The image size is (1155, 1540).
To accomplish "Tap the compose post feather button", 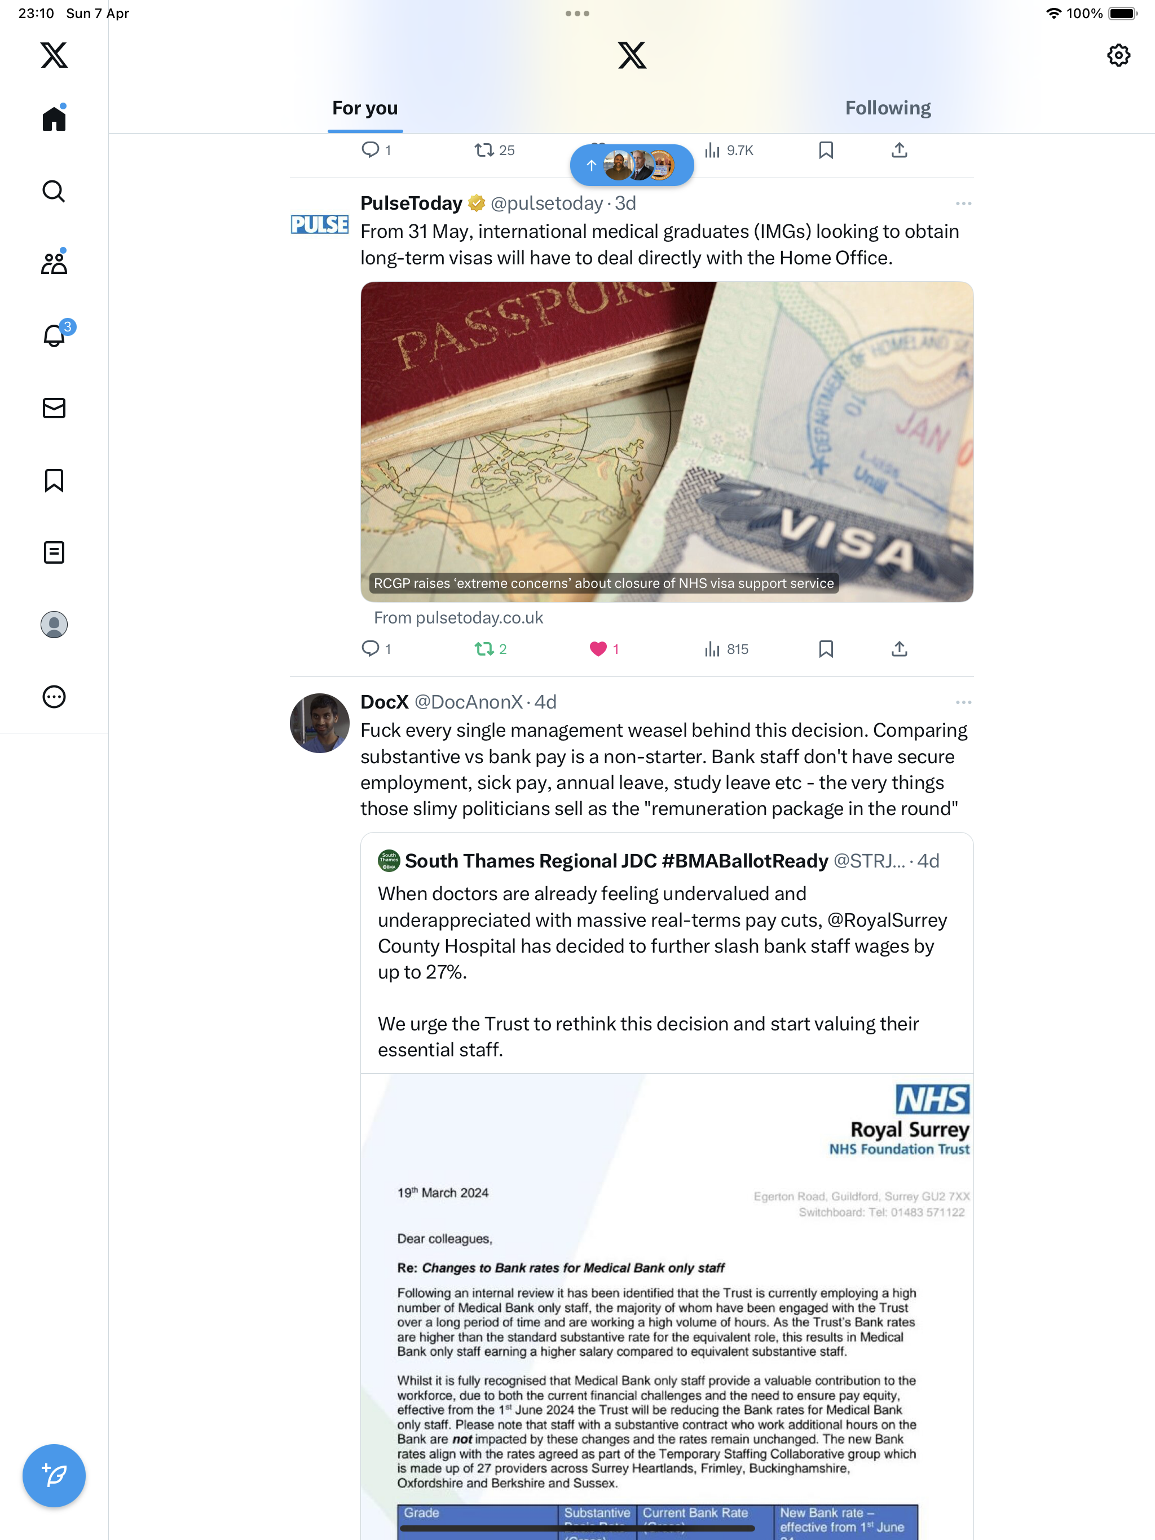I will (x=54, y=1475).
